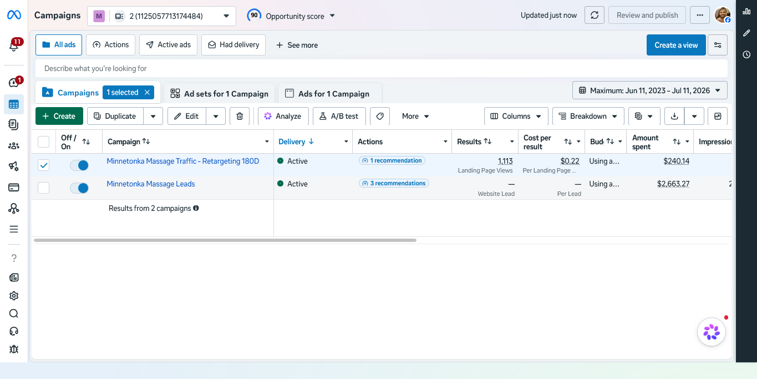Open the Meta AI assistant bubble
Screen dimensions: 757x379
[x=712, y=332]
